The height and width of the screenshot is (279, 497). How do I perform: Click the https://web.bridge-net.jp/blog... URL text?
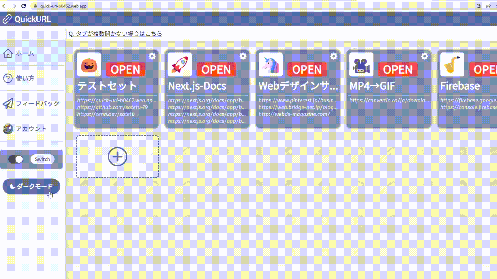(x=298, y=107)
